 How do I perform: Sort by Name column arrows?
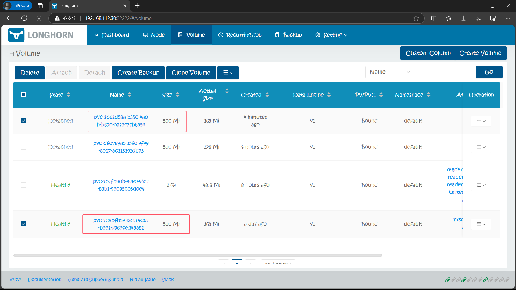(x=130, y=95)
